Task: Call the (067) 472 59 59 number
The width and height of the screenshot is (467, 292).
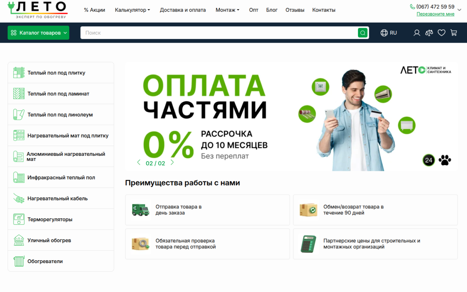Action: coord(435,7)
